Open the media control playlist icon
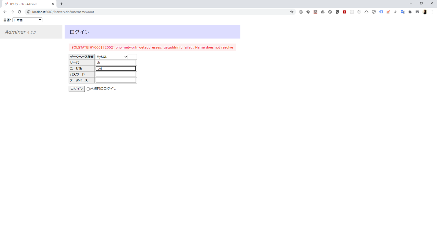The height and width of the screenshot is (237, 437). 417,12
